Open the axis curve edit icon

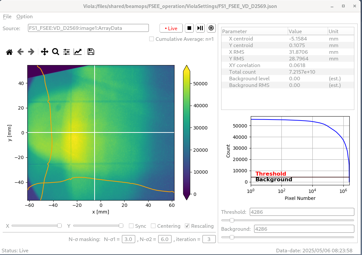click(78, 52)
